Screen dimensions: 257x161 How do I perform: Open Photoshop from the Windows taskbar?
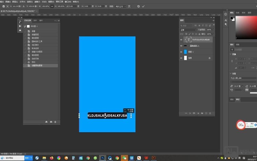pyautogui.click(x=102, y=158)
